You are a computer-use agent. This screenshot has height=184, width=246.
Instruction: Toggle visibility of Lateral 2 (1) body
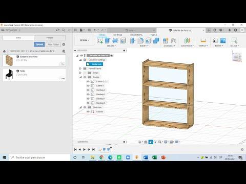pos(88,81)
